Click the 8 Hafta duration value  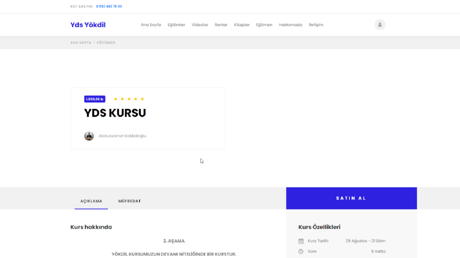(378, 251)
